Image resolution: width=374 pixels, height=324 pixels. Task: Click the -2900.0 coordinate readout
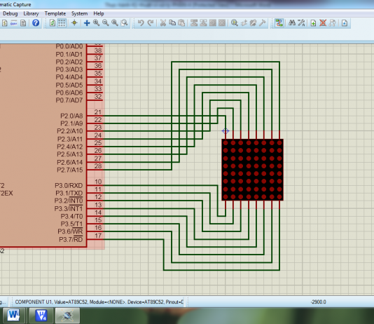tap(319, 302)
